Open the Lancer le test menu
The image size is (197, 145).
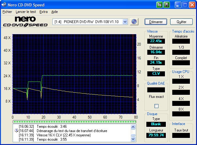pos(26,12)
